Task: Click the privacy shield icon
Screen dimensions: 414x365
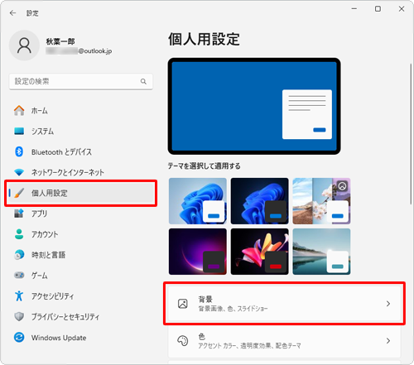Action: (x=19, y=316)
